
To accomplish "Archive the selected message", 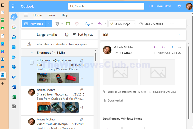I will (68, 24).
